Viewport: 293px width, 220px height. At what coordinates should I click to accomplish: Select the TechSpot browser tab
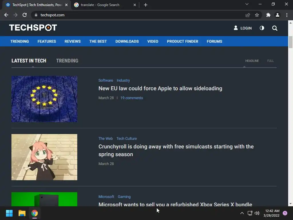click(37, 5)
